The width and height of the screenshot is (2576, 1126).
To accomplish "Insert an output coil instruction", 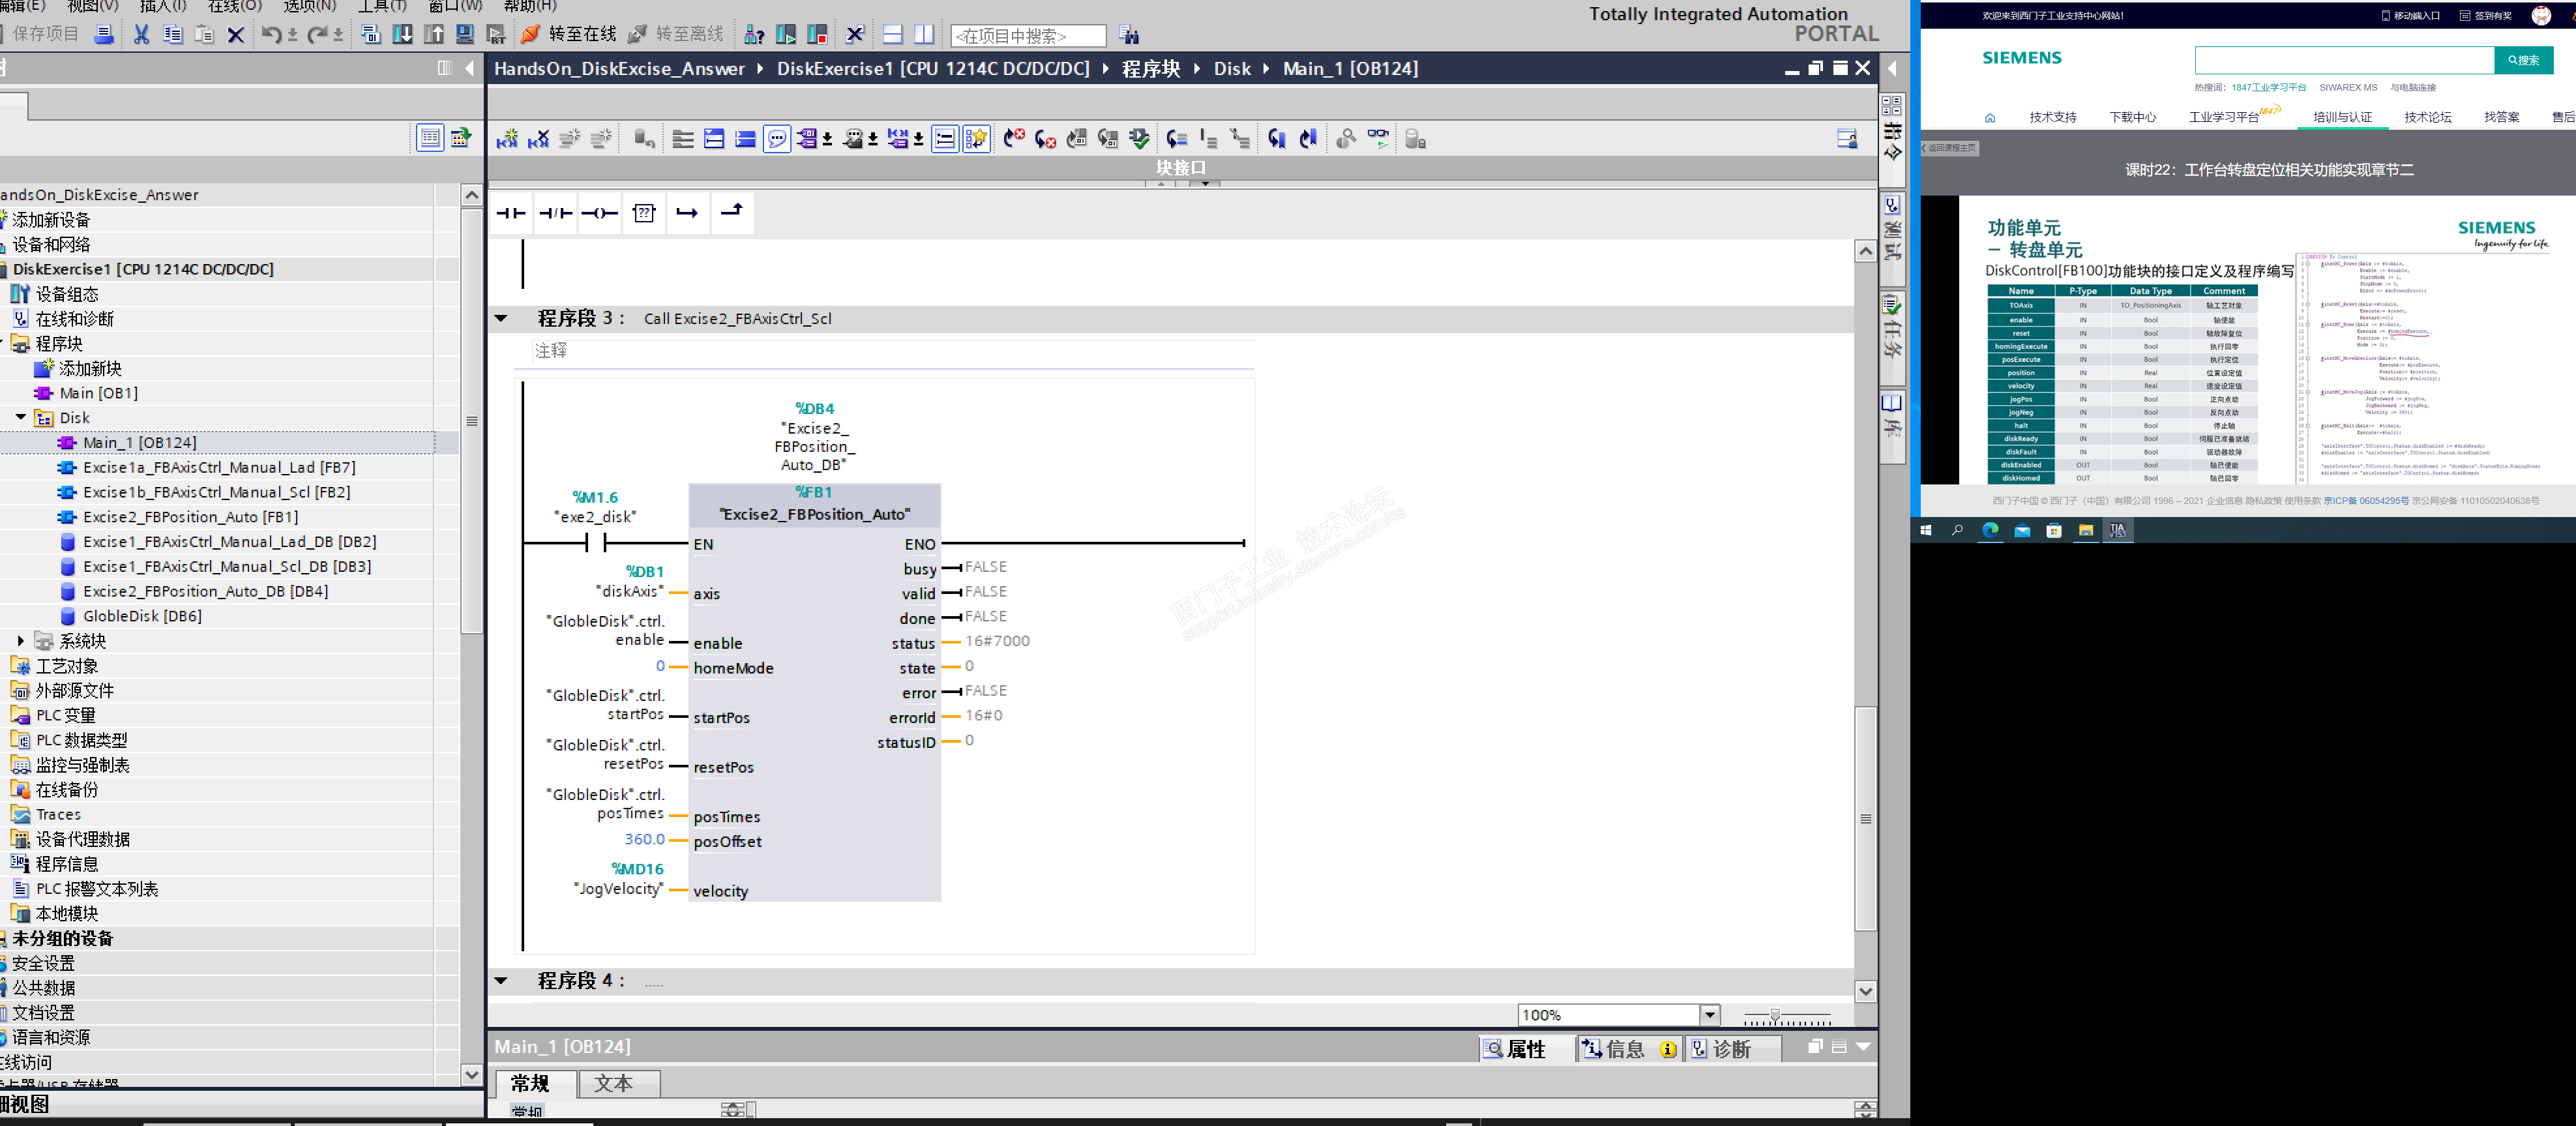I will (x=599, y=213).
